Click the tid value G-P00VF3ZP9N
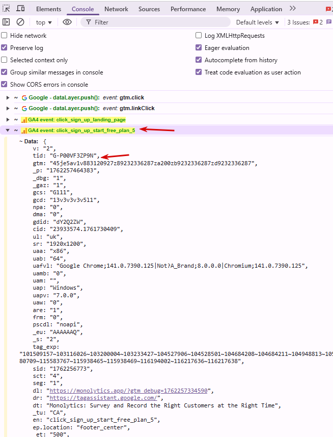 (x=73, y=156)
